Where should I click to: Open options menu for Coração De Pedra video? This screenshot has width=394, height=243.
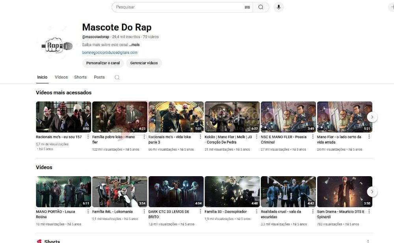coord(256,137)
